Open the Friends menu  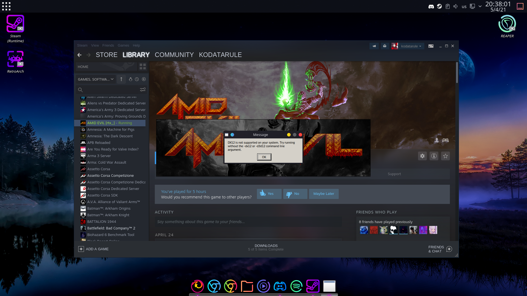tap(108, 45)
